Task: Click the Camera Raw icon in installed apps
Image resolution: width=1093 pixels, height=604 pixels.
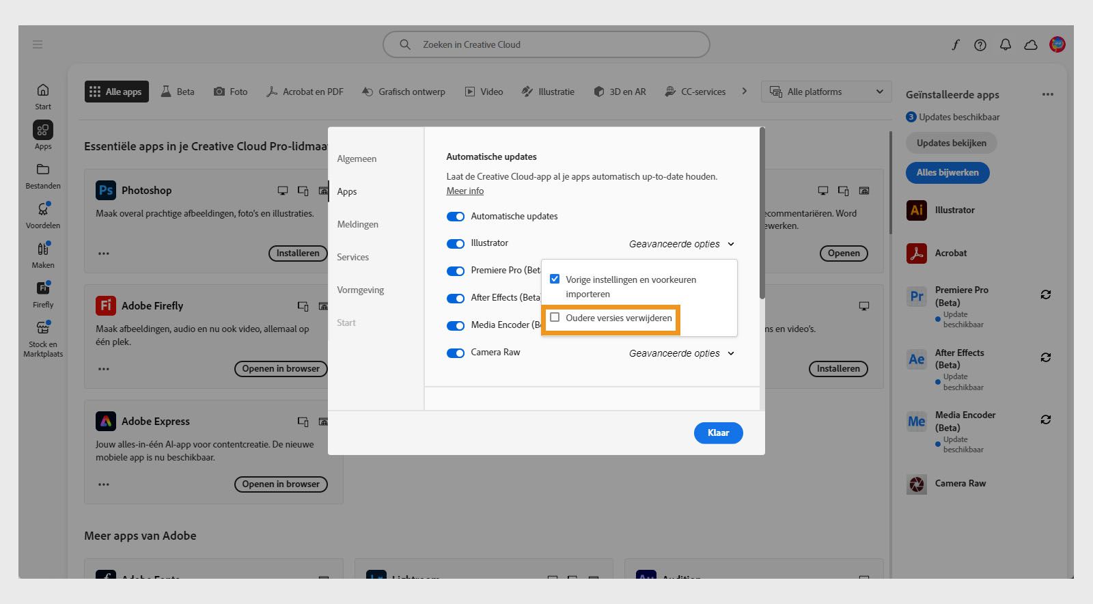Action: 917,484
